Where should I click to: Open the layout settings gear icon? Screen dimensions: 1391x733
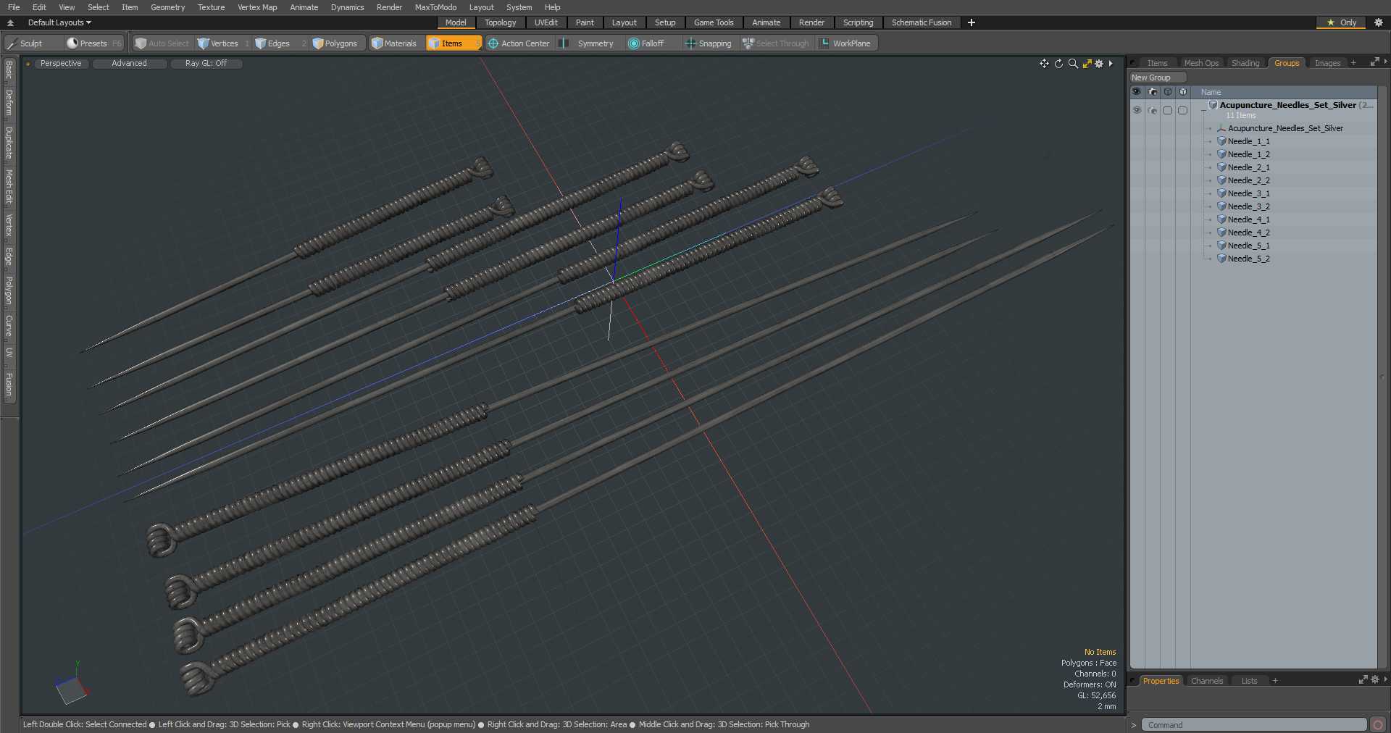pos(1379,22)
